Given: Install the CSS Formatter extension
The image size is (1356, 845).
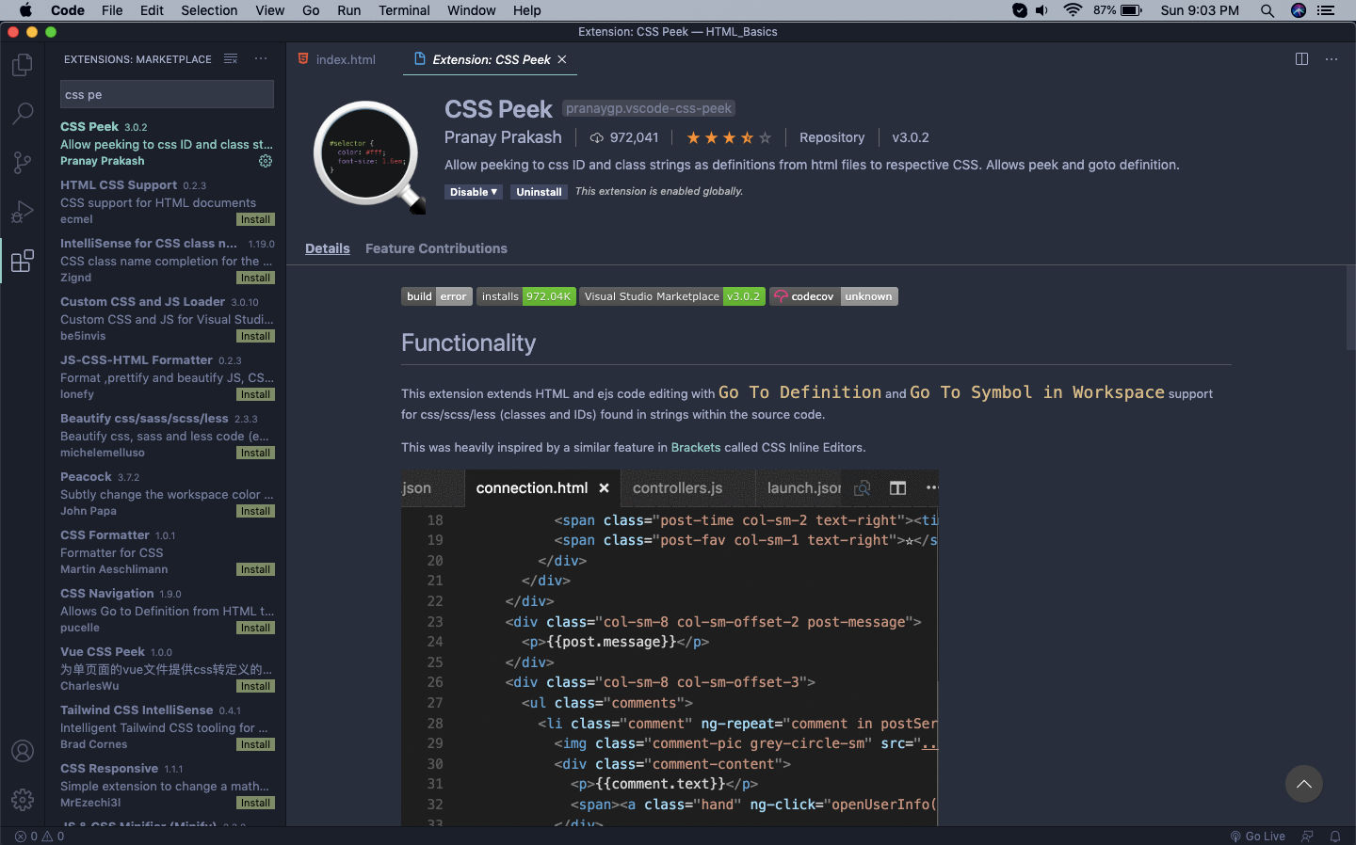Looking at the screenshot, I should pos(255,569).
